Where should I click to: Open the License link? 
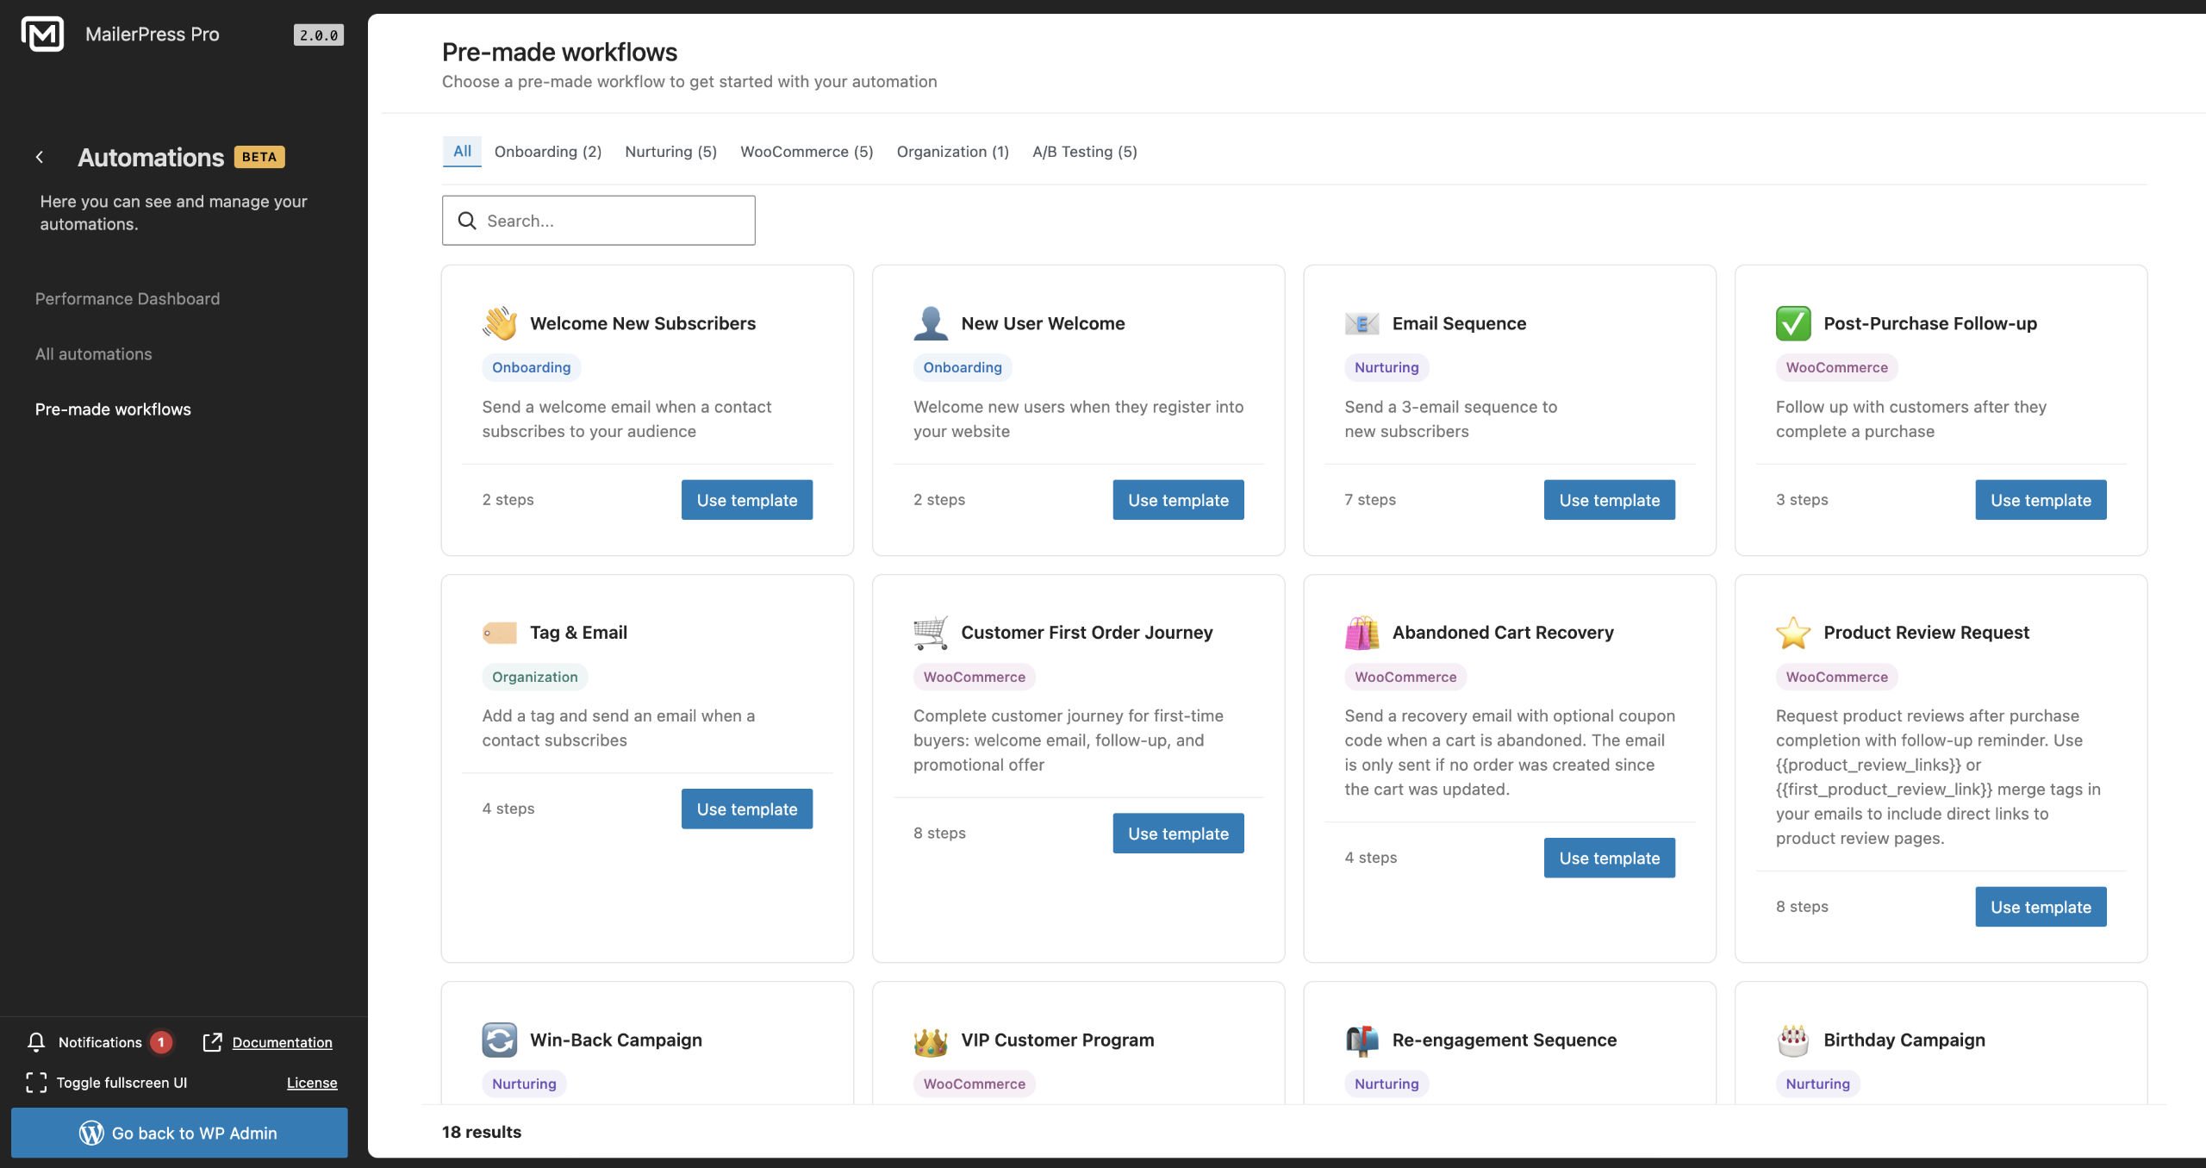coord(312,1083)
